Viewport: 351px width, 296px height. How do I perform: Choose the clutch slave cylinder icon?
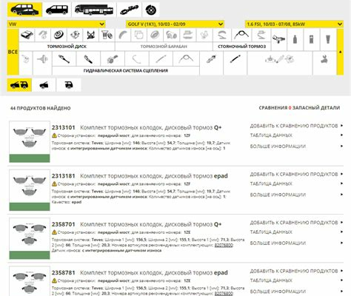tap(88, 59)
